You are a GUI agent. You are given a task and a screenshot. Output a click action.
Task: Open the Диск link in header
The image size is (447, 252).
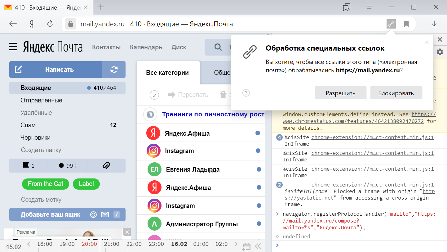click(179, 47)
